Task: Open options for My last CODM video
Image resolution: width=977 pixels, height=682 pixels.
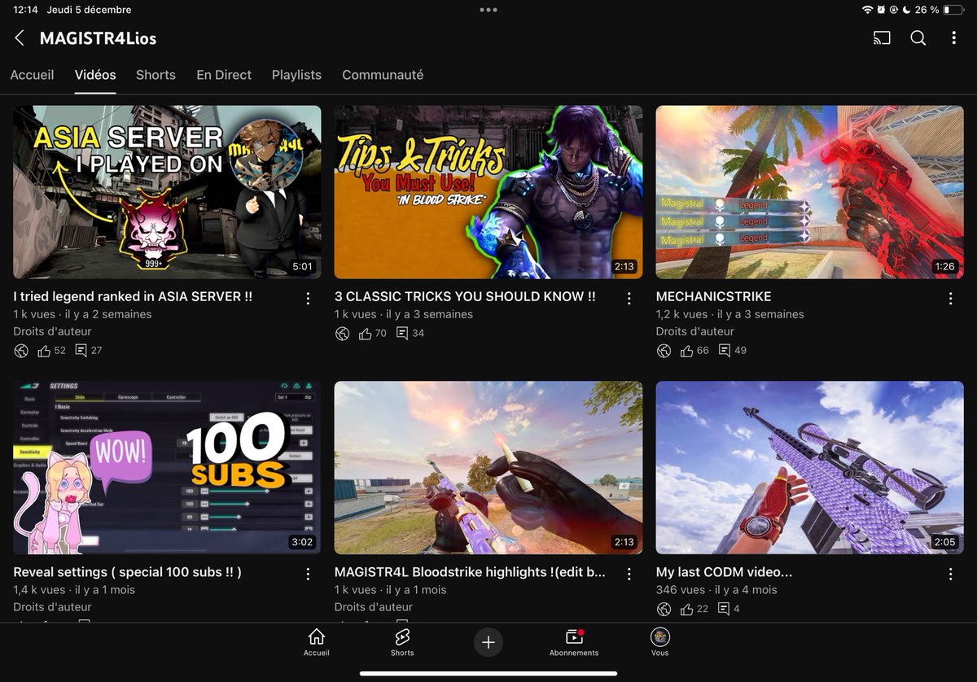Action: (950, 574)
